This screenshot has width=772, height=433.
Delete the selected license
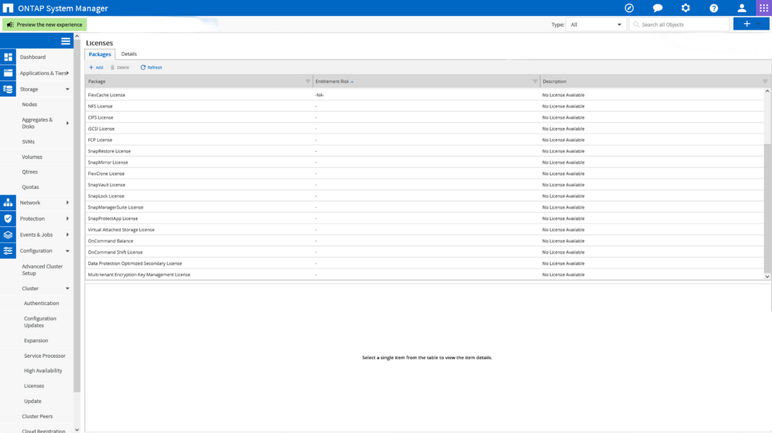(x=120, y=67)
